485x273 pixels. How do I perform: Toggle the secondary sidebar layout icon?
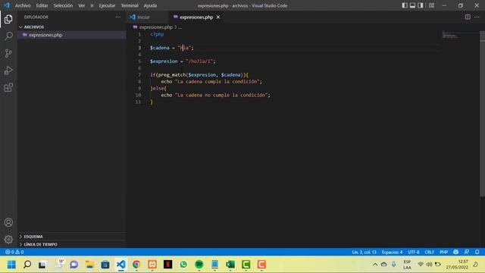[x=421, y=5]
